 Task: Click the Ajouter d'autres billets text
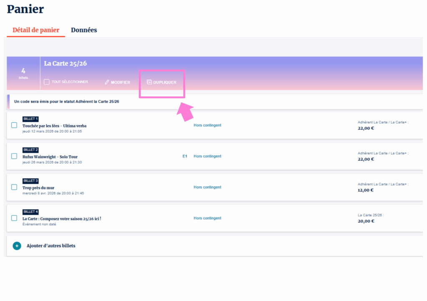51,246
